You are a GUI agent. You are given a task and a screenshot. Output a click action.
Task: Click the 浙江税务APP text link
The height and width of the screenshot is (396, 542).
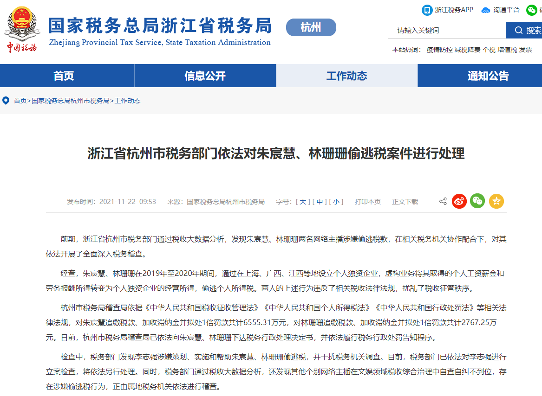click(x=454, y=10)
